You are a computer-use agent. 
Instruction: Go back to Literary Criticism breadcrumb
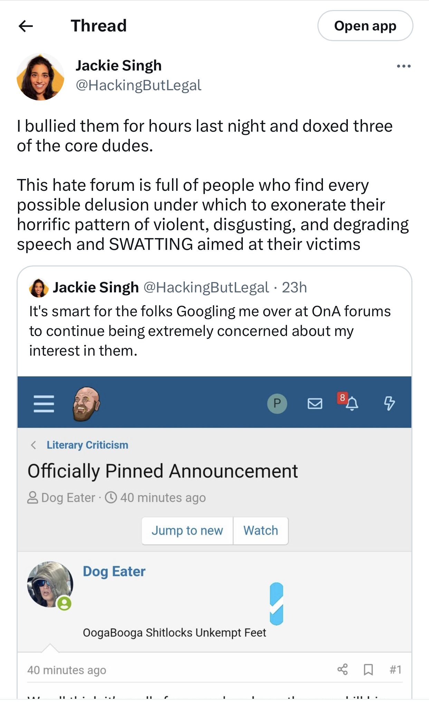point(87,445)
